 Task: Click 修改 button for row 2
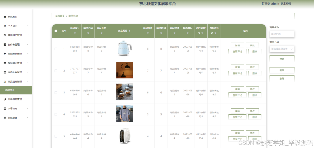coord(252,67)
